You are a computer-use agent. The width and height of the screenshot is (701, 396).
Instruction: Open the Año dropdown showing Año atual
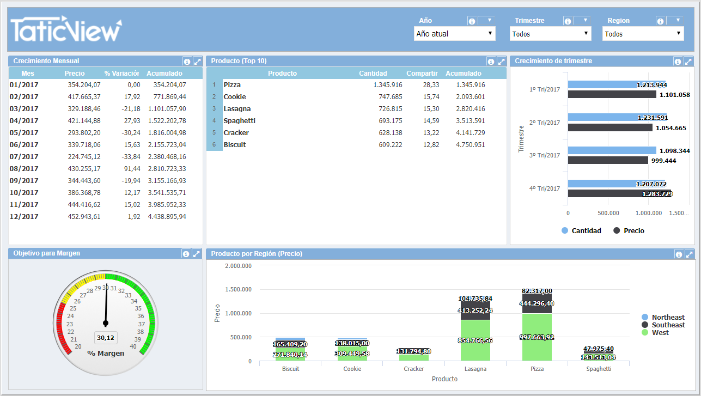pos(455,34)
